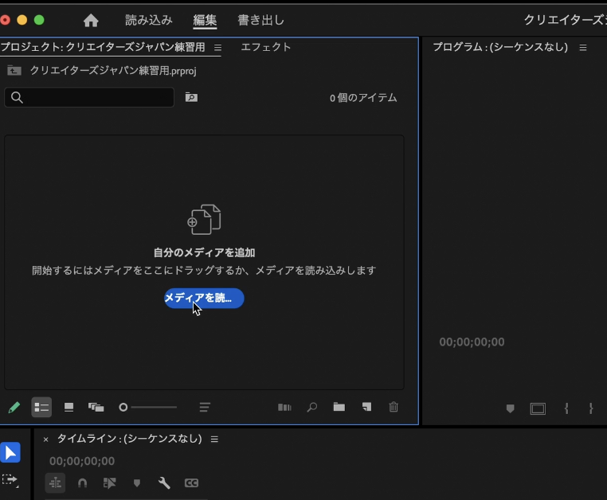
Task: Switch to icon view
Action: tap(69, 407)
